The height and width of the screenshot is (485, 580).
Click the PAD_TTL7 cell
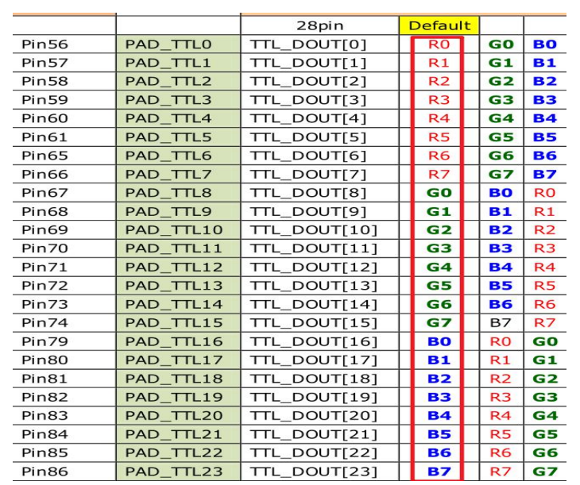[178, 174]
